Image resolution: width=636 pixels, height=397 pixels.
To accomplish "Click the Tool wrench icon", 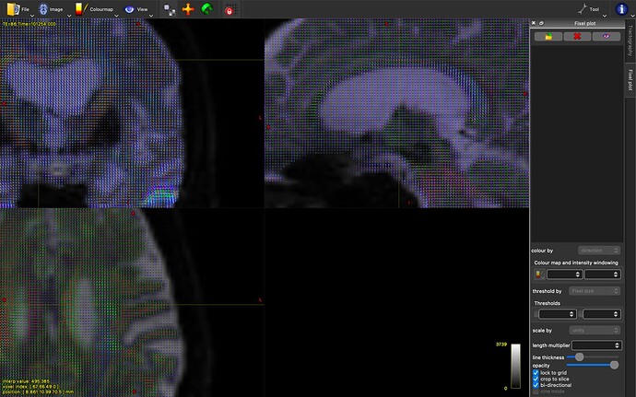I will [x=583, y=9].
